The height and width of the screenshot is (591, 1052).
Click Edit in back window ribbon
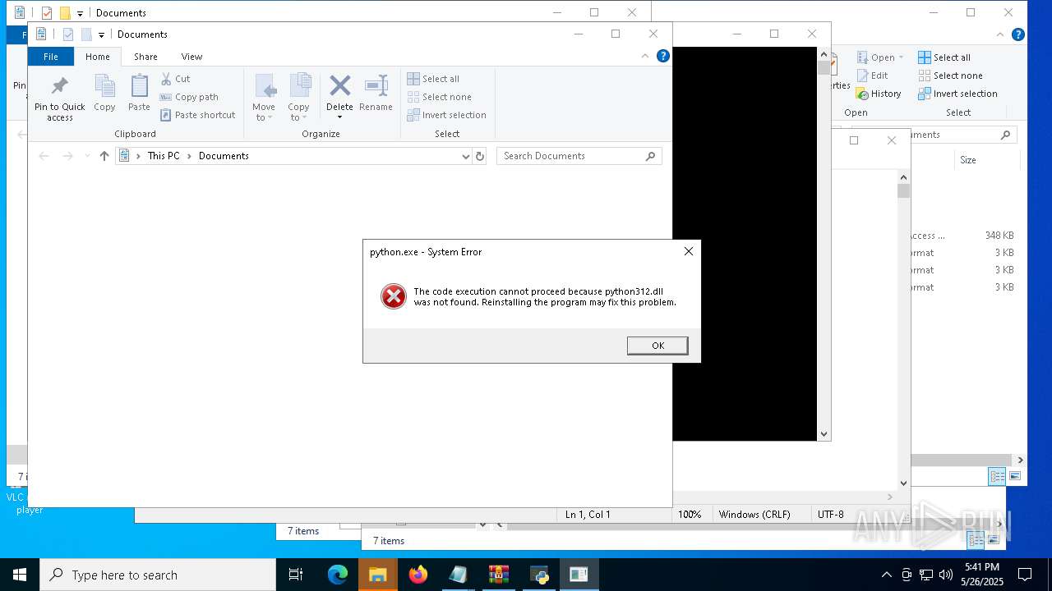point(872,76)
